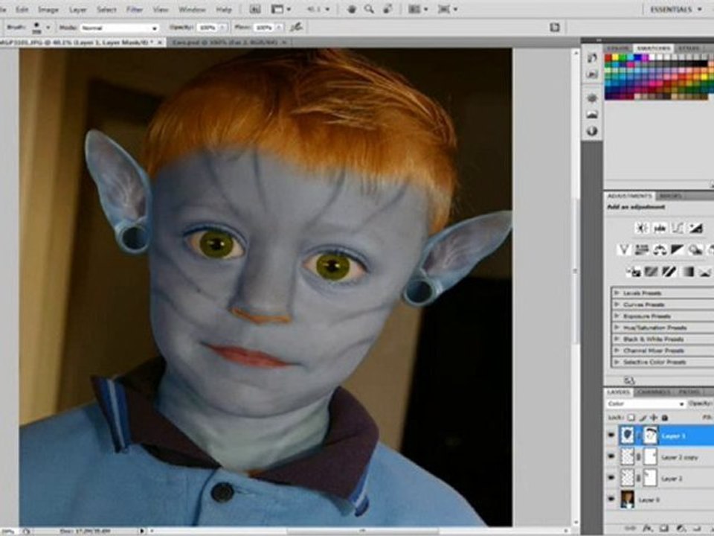Image resolution: width=714 pixels, height=536 pixels.
Task: Click the brush Opacity field
Action: 208,28
